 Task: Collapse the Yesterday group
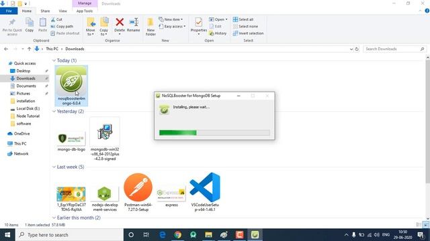54,111
